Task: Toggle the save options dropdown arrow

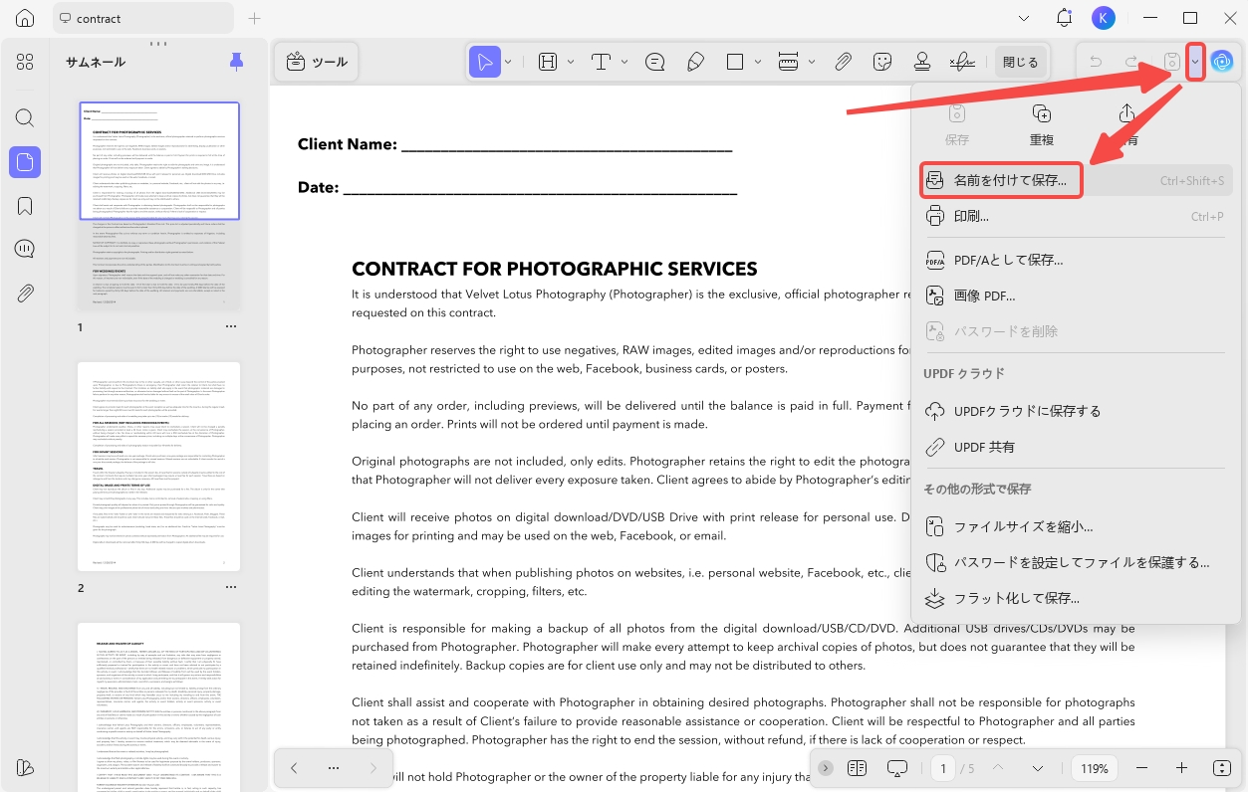Action: (x=1195, y=62)
